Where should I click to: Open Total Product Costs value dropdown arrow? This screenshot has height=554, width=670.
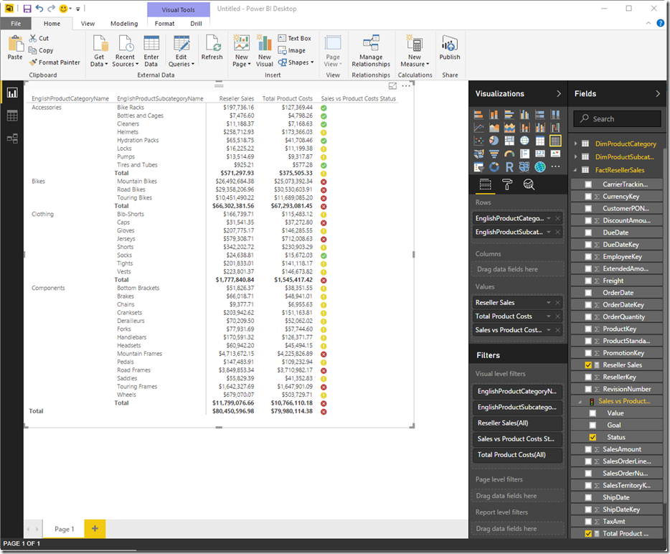click(549, 316)
